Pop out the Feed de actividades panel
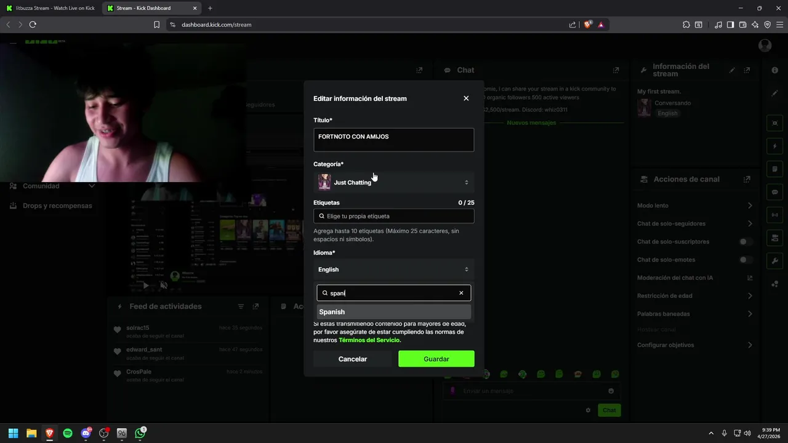Screen dimensions: 788x443 tap(255, 306)
